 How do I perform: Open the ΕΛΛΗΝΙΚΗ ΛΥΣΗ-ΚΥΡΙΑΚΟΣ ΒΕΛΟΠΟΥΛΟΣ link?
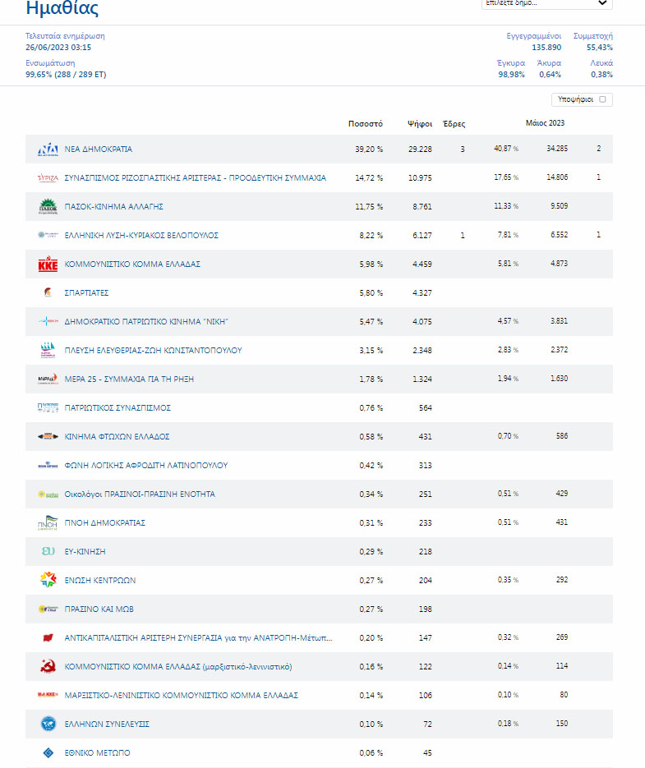tap(141, 236)
